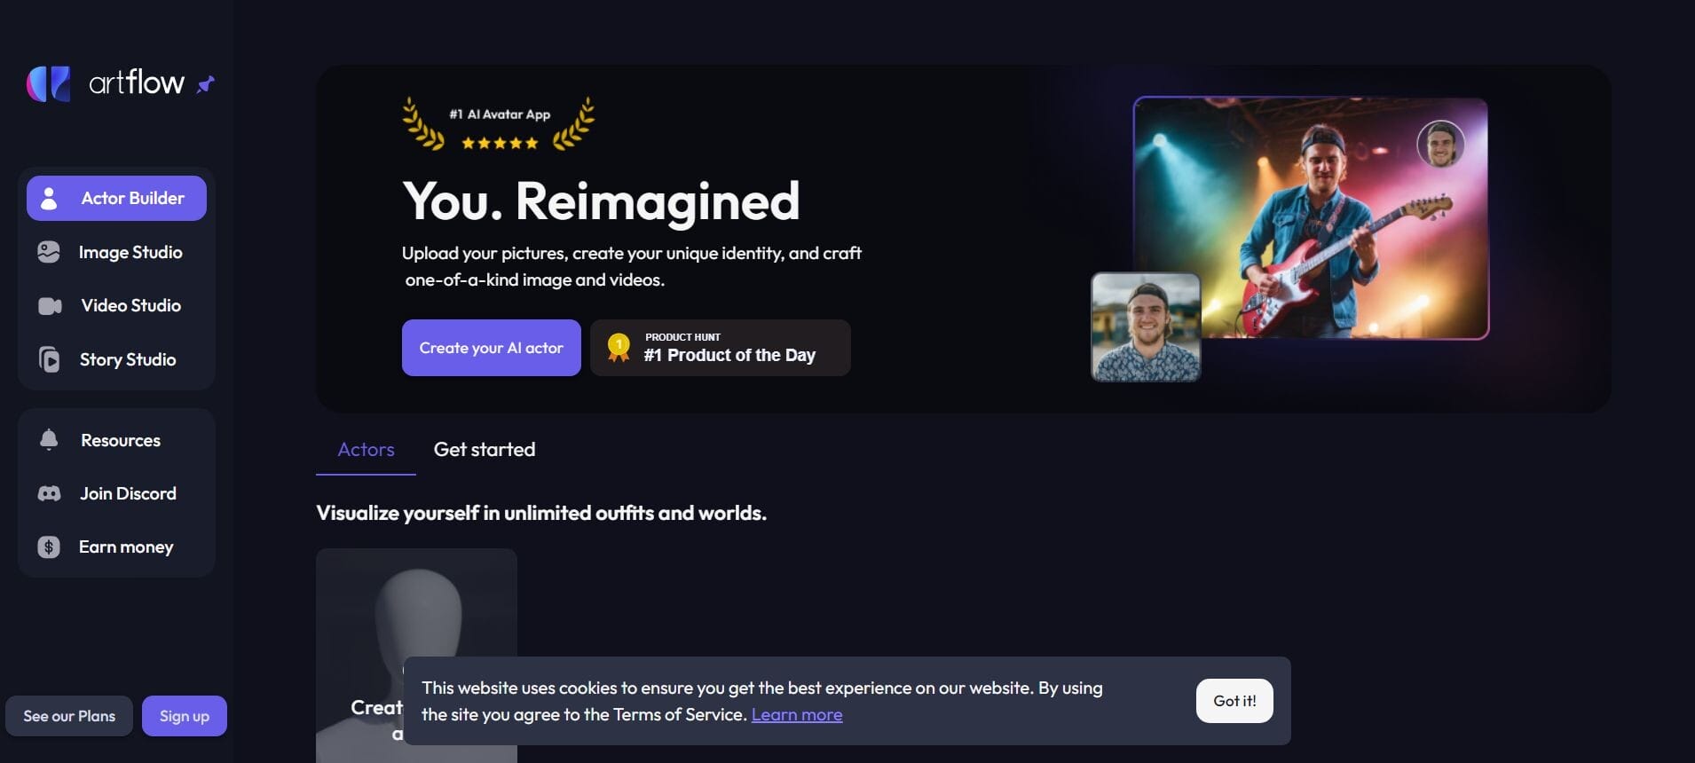
Task: Click the artflow logo icon
Action: coord(49,83)
